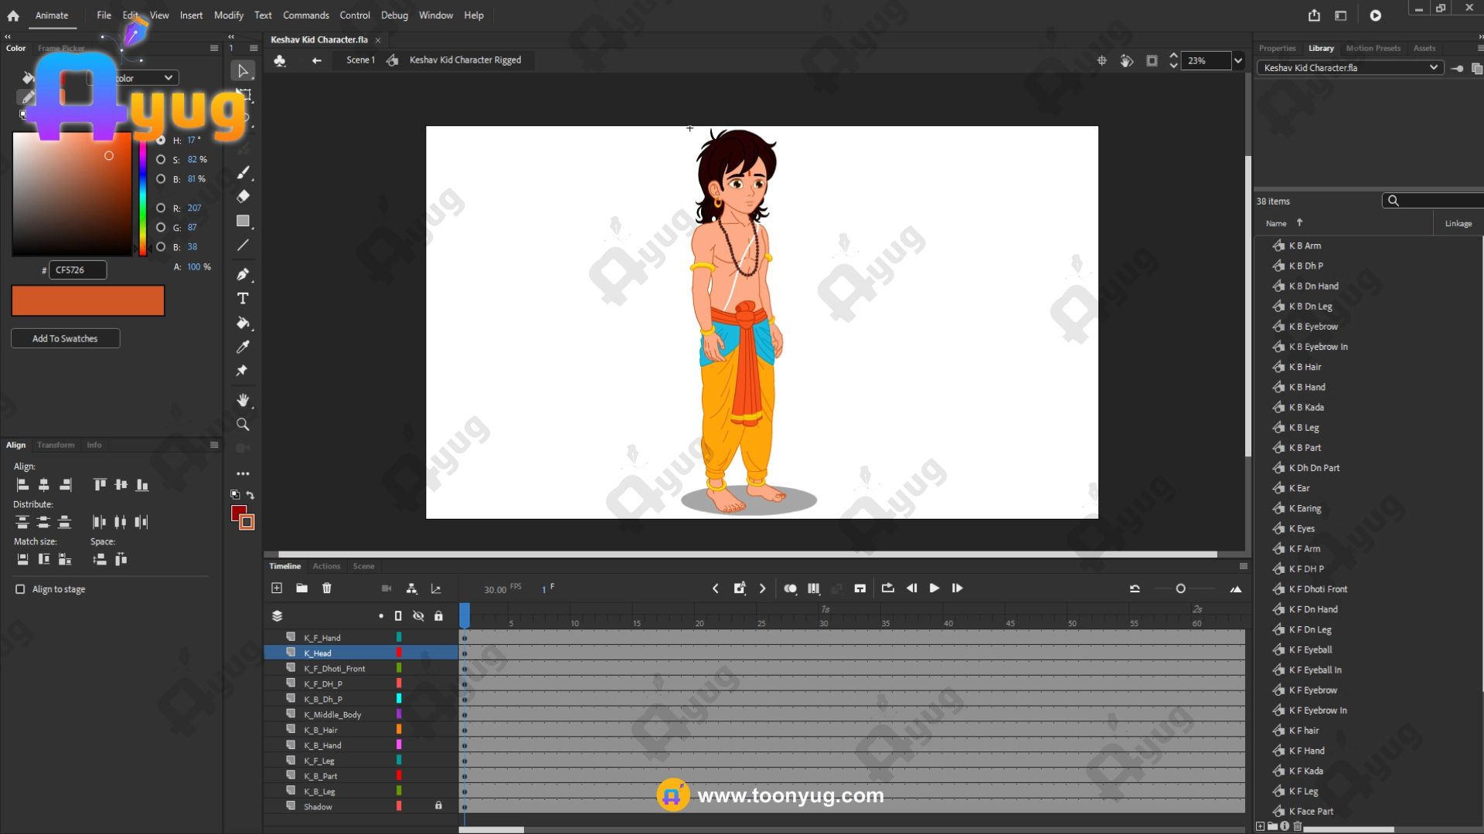
Task: Select the Zoom magnifier tool
Action: tap(243, 425)
